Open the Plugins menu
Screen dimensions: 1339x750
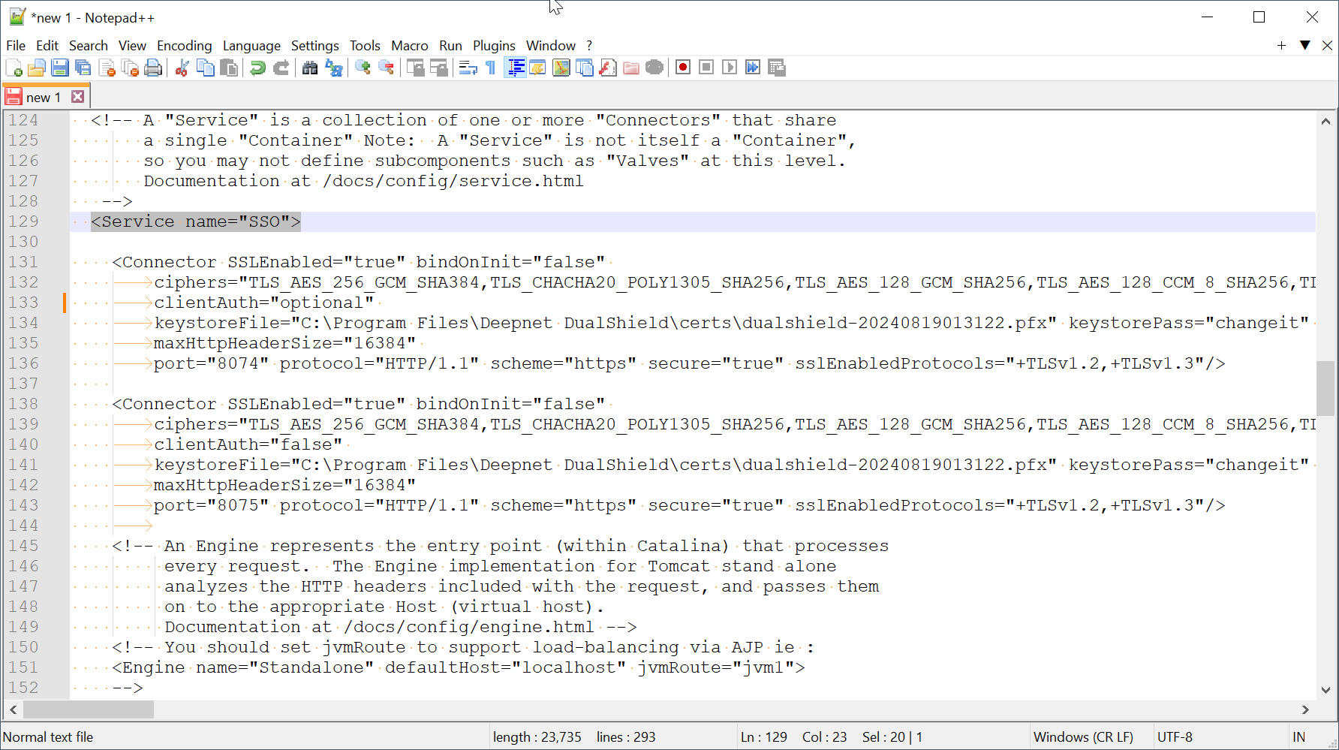(493, 46)
